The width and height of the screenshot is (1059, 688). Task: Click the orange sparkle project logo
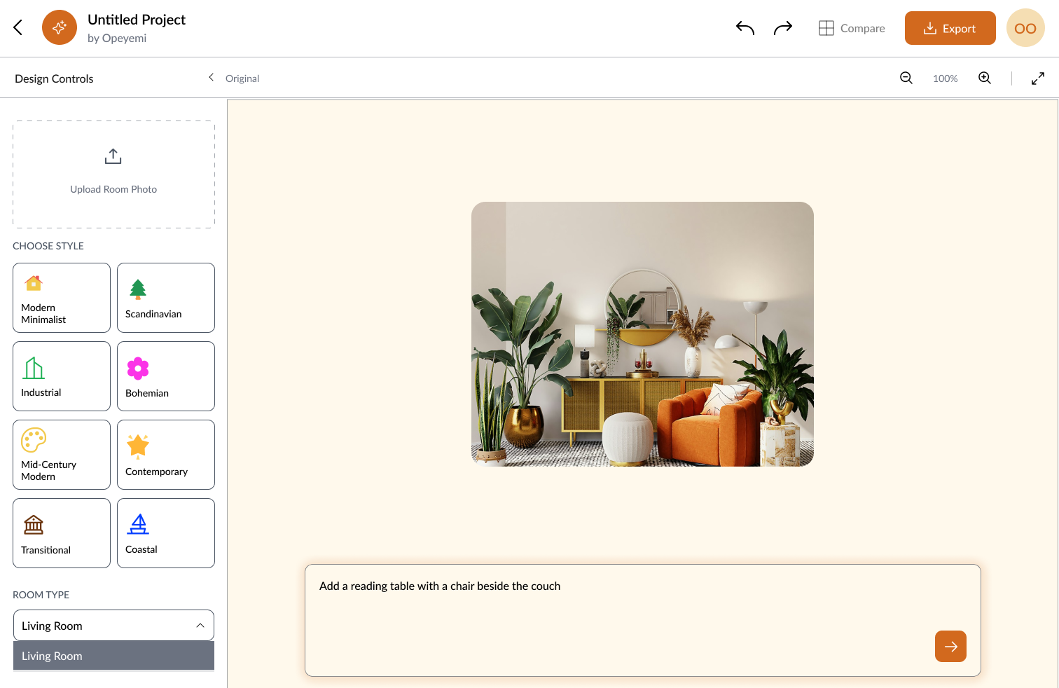click(x=60, y=27)
